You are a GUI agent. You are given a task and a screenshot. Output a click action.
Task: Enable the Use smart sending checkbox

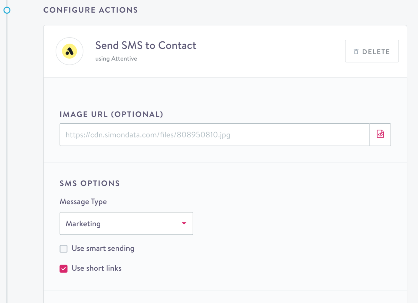64,249
